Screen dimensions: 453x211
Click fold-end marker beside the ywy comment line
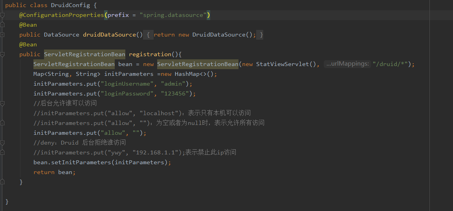coord(2,152)
